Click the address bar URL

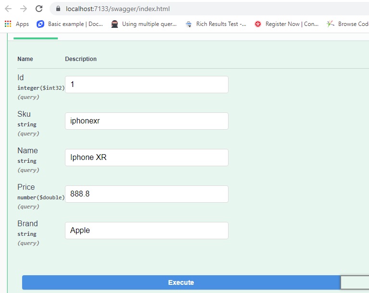118,9
